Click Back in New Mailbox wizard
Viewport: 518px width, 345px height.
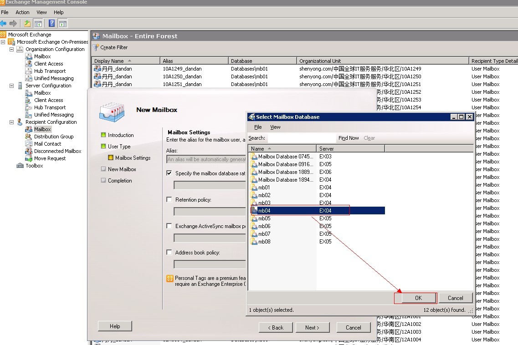[276, 328]
